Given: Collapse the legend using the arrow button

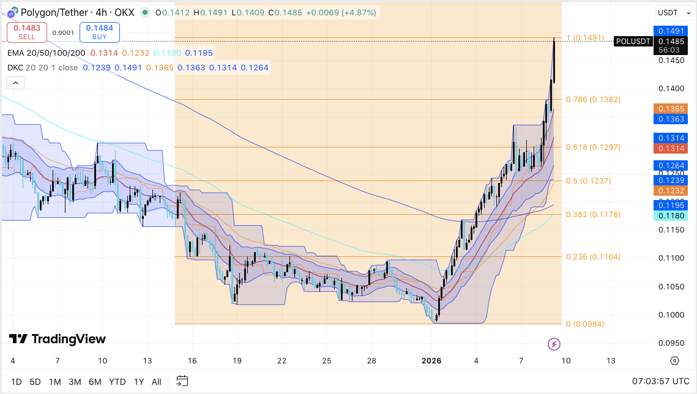Looking at the screenshot, I should 15,83.
